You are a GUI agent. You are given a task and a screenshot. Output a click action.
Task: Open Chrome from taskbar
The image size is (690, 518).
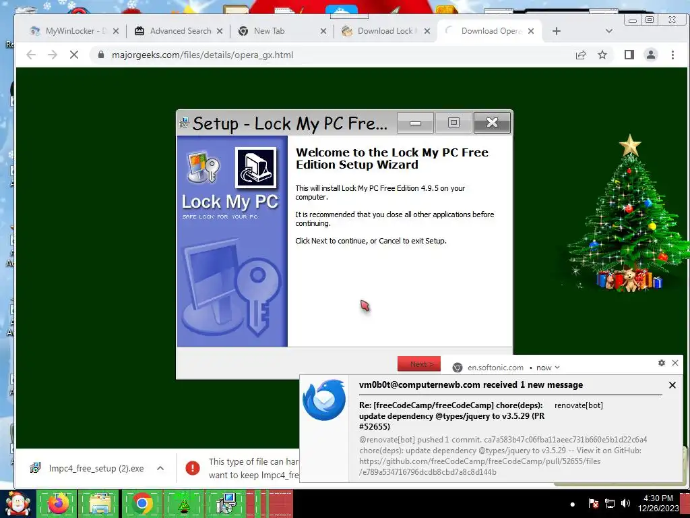pyautogui.click(x=142, y=504)
